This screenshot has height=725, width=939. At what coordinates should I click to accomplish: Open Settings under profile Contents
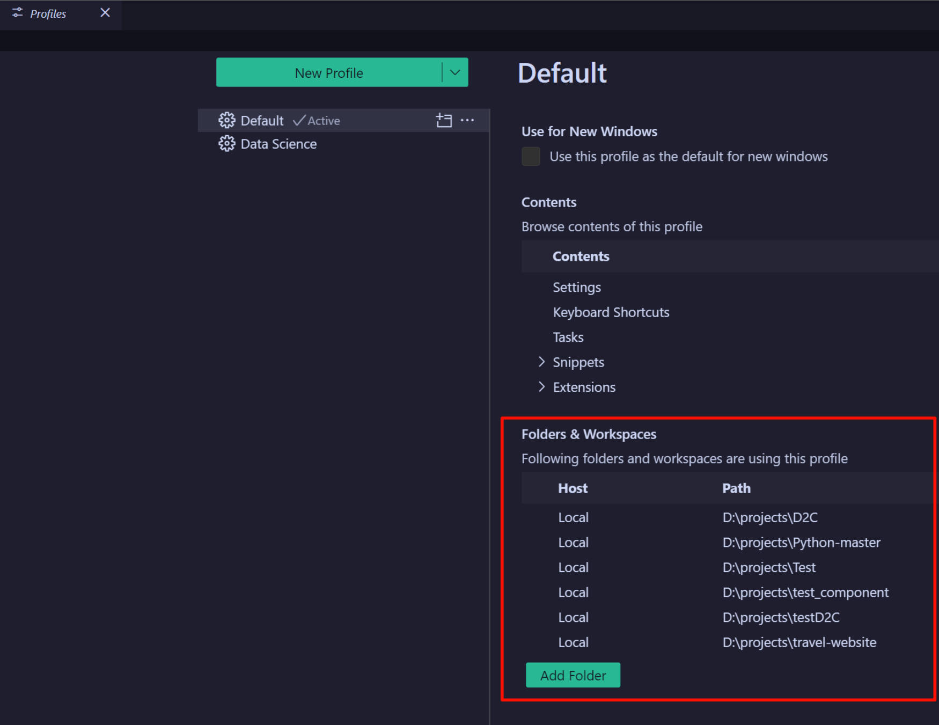pos(576,287)
